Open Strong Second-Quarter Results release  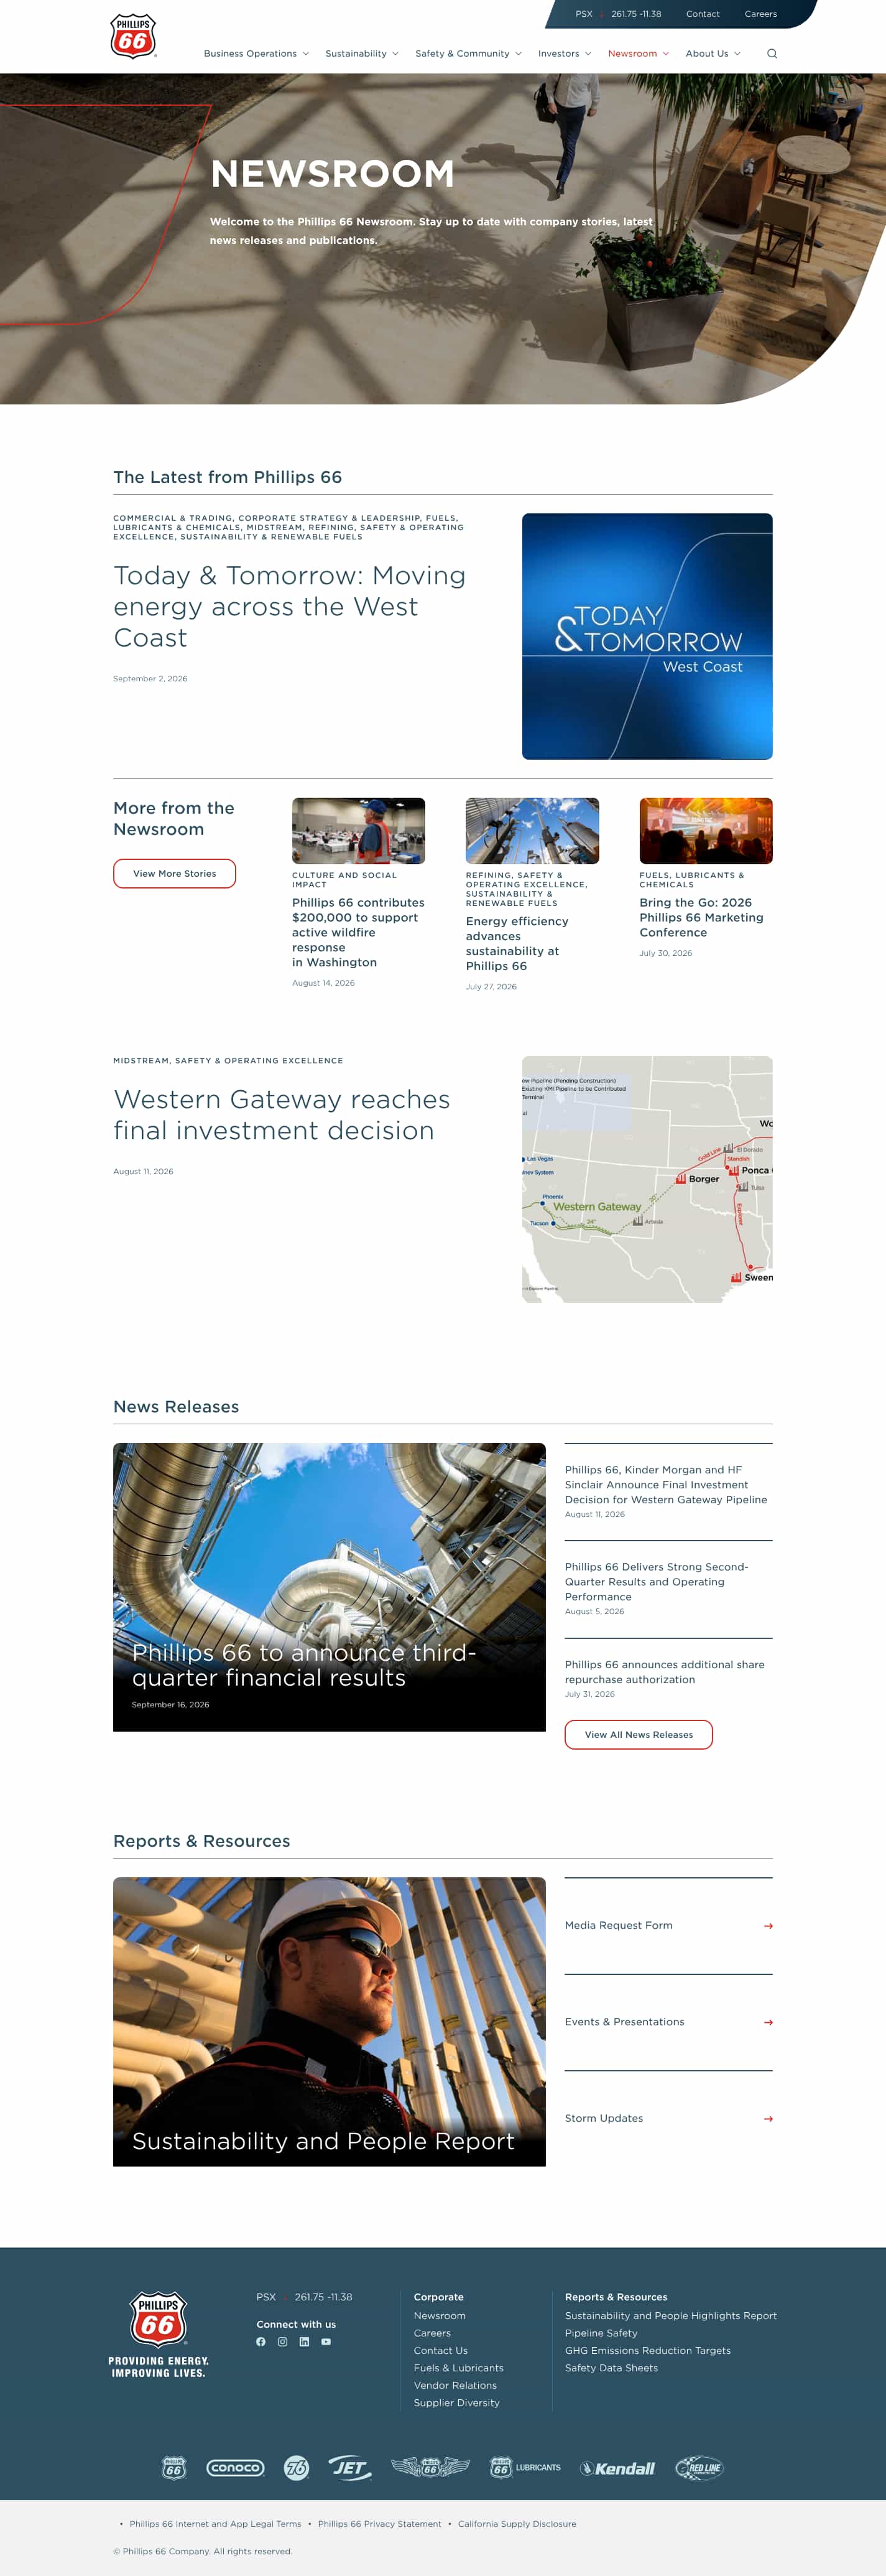[657, 1582]
